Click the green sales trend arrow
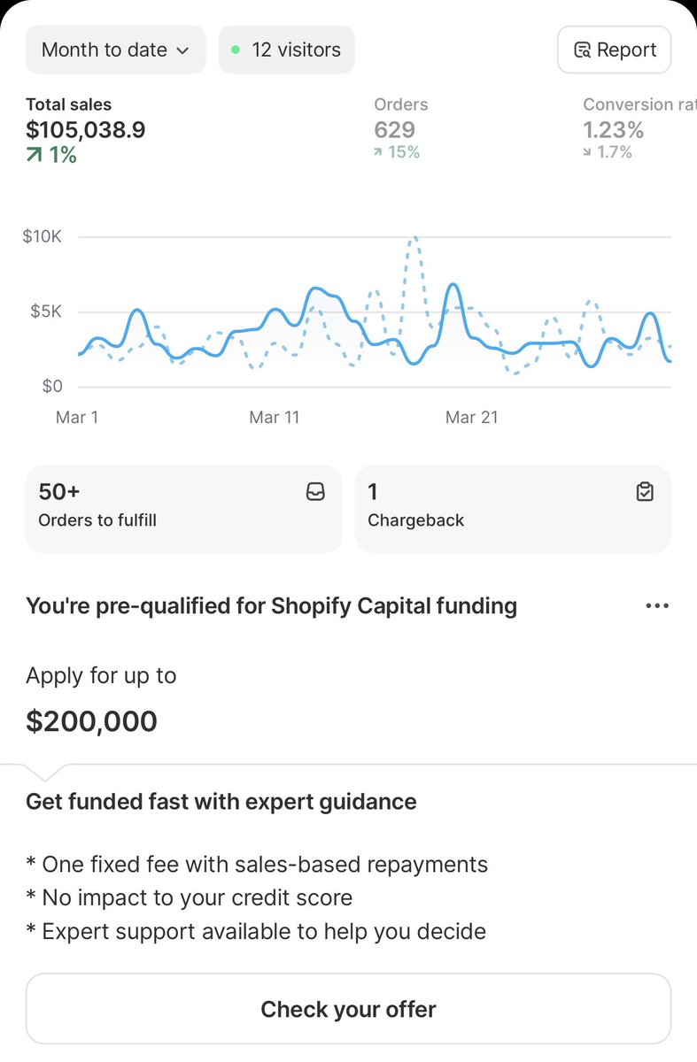697x1062 pixels. pyautogui.click(x=34, y=156)
